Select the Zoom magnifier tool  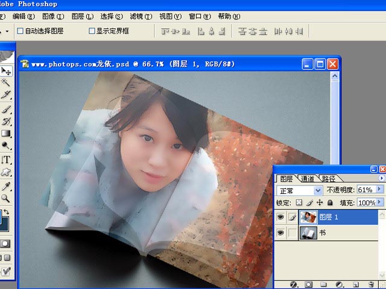pyautogui.click(x=6, y=198)
